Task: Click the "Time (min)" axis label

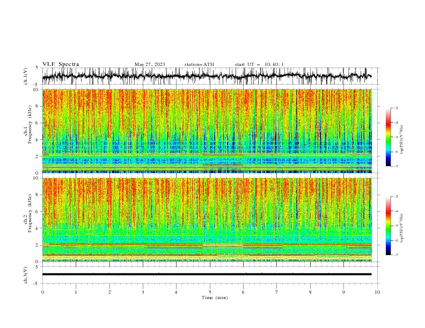Action: click(215, 297)
